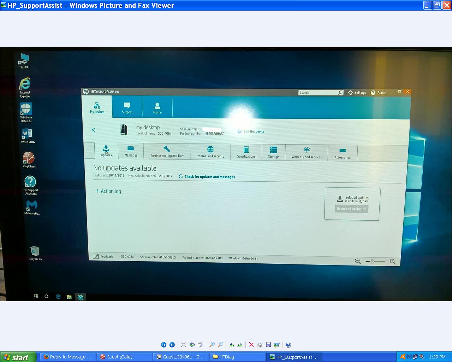Click the HP zoom out magnifier
The image size is (452, 362).
click(x=358, y=261)
